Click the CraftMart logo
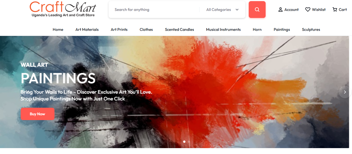This screenshot has height=154, width=352. [63, 9]
